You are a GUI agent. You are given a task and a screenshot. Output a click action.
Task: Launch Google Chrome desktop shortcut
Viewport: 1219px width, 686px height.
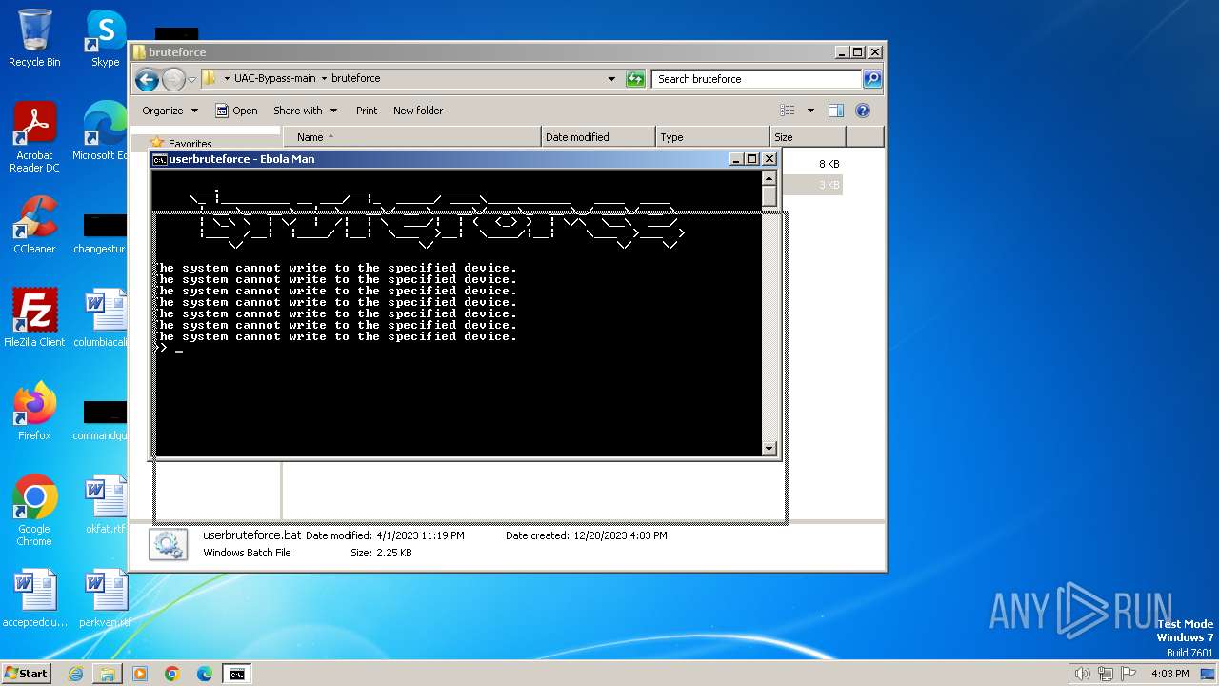[x=34, y=511]
